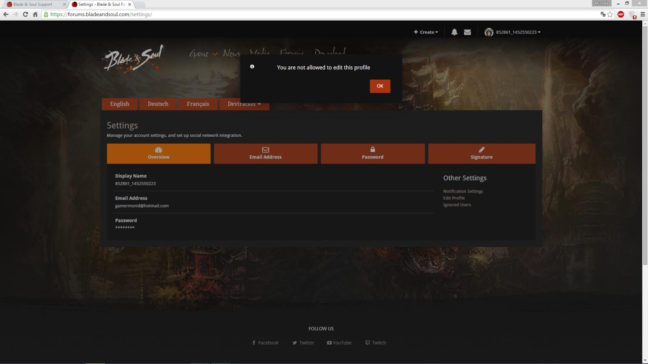648x364 pixels.
Task: Open the messages envelope icon
Action: pyautogui.click(x=467, y=32)
